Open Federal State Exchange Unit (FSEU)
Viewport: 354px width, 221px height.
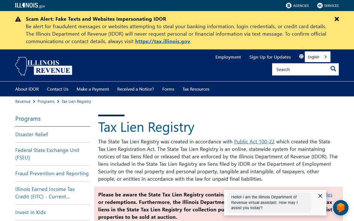(47, 154)
